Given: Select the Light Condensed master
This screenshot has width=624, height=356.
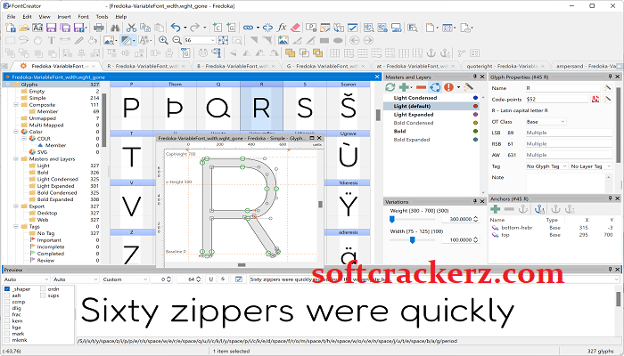Looking at the screenshot, I should point(415,98).
